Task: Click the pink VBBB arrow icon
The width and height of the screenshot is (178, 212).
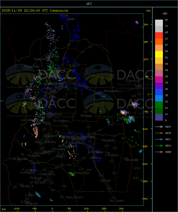Action: tap(159, 152)
